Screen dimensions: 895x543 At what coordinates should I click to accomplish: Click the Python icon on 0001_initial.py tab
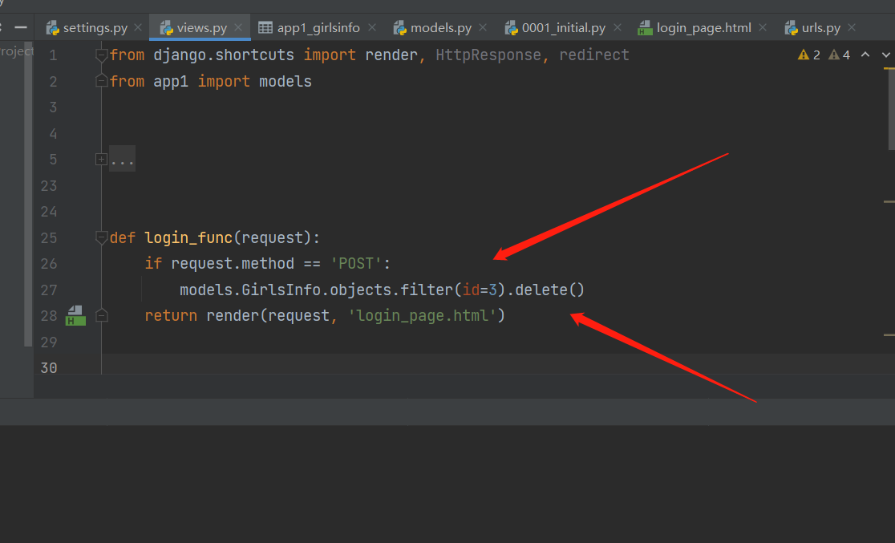point(512,27)
